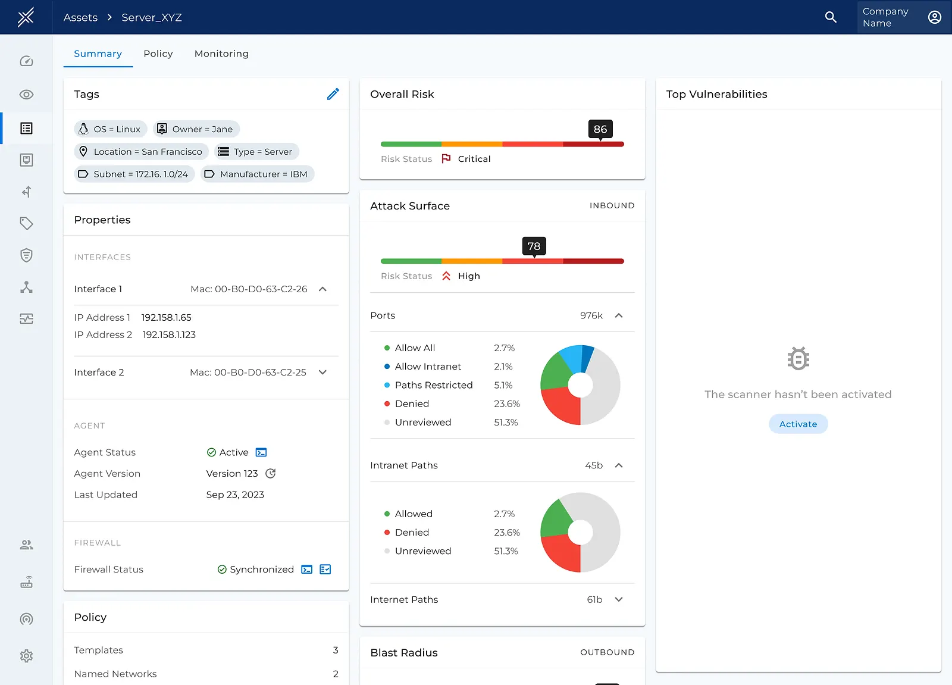This screenshot has width=952, height=685.
Task: Collapse the Ports section
Action: (x=619, y=315)
